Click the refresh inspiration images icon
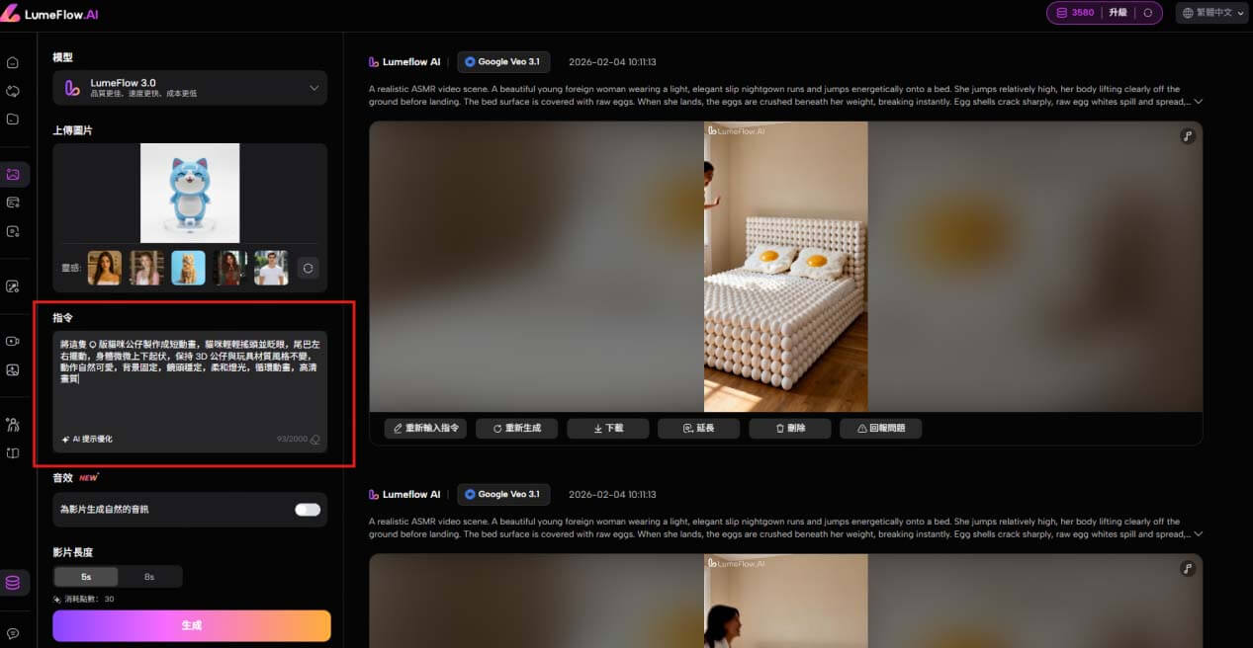This screenshot has width=1253, height=648. (x=309, y=268)
